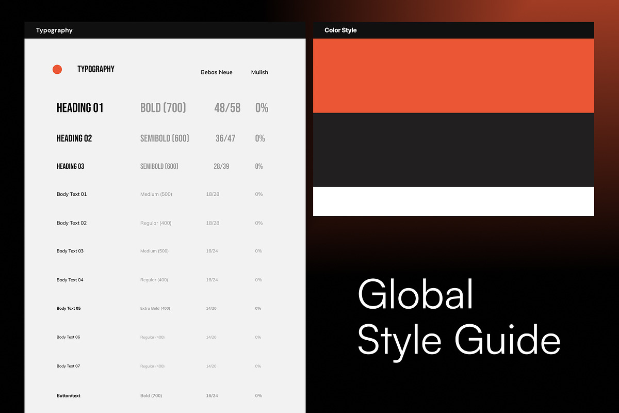Select the dark charcoal color swatch
The width and height of the screenshot is (619, 413).
(453, 150)
